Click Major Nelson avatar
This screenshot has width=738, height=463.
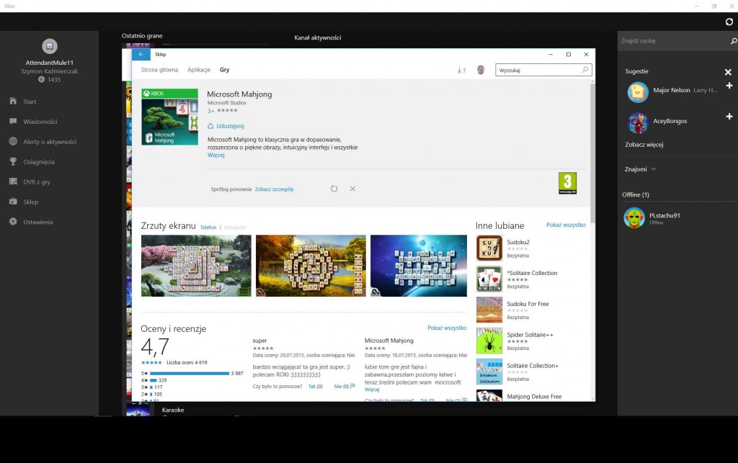638,92
